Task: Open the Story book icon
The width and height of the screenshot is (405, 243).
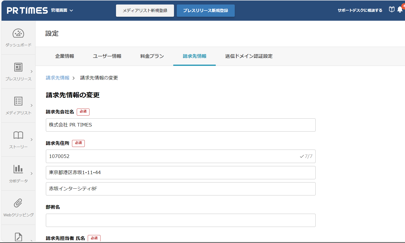Action: (18, 135)
